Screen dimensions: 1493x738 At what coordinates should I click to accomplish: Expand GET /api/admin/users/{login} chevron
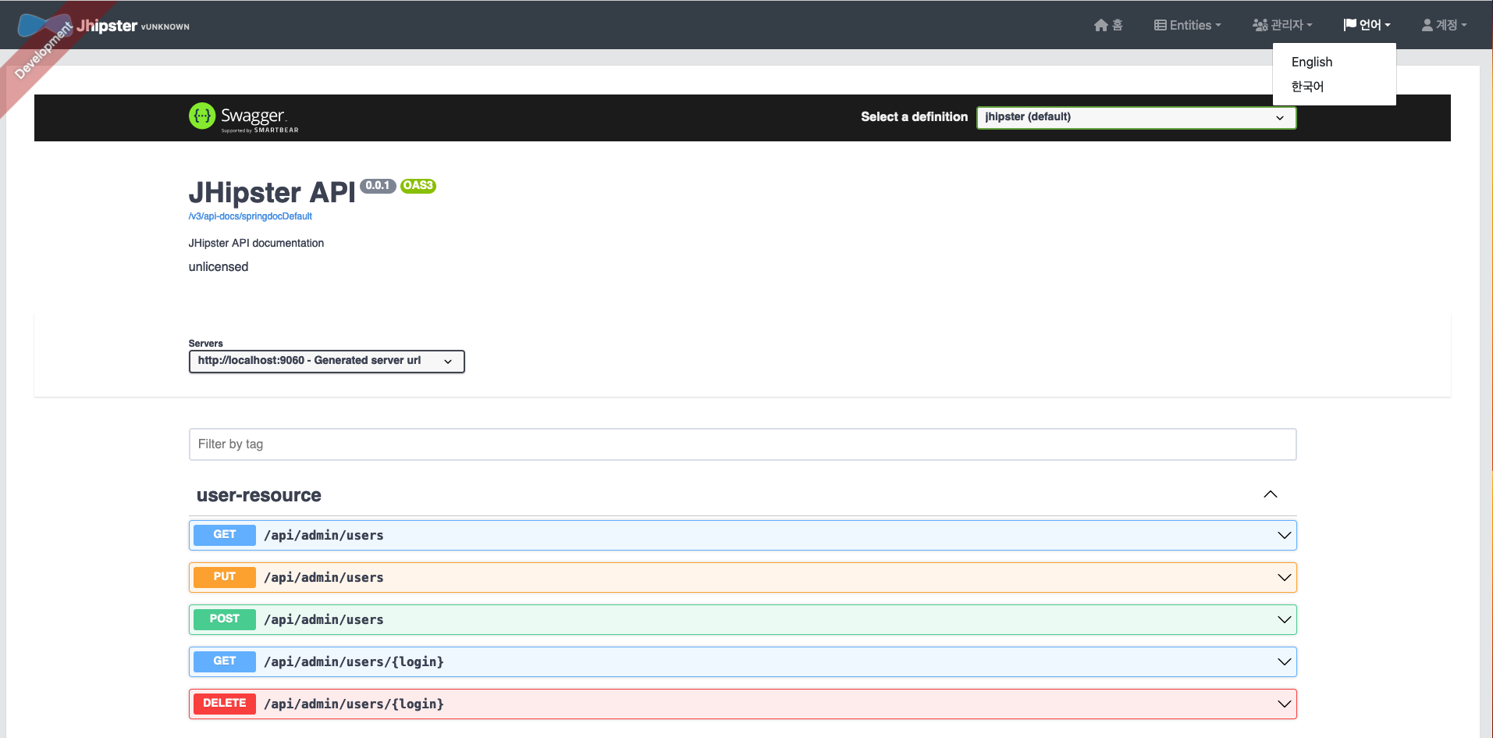pyautogui.click(x=1284, y=661)
